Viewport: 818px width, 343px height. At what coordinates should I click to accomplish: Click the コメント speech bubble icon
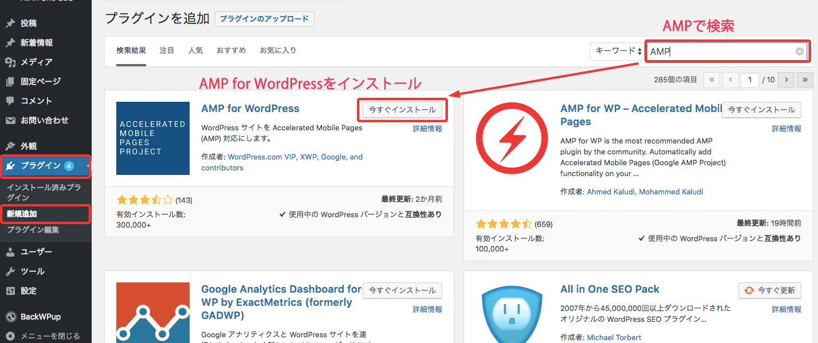[10, 101]
